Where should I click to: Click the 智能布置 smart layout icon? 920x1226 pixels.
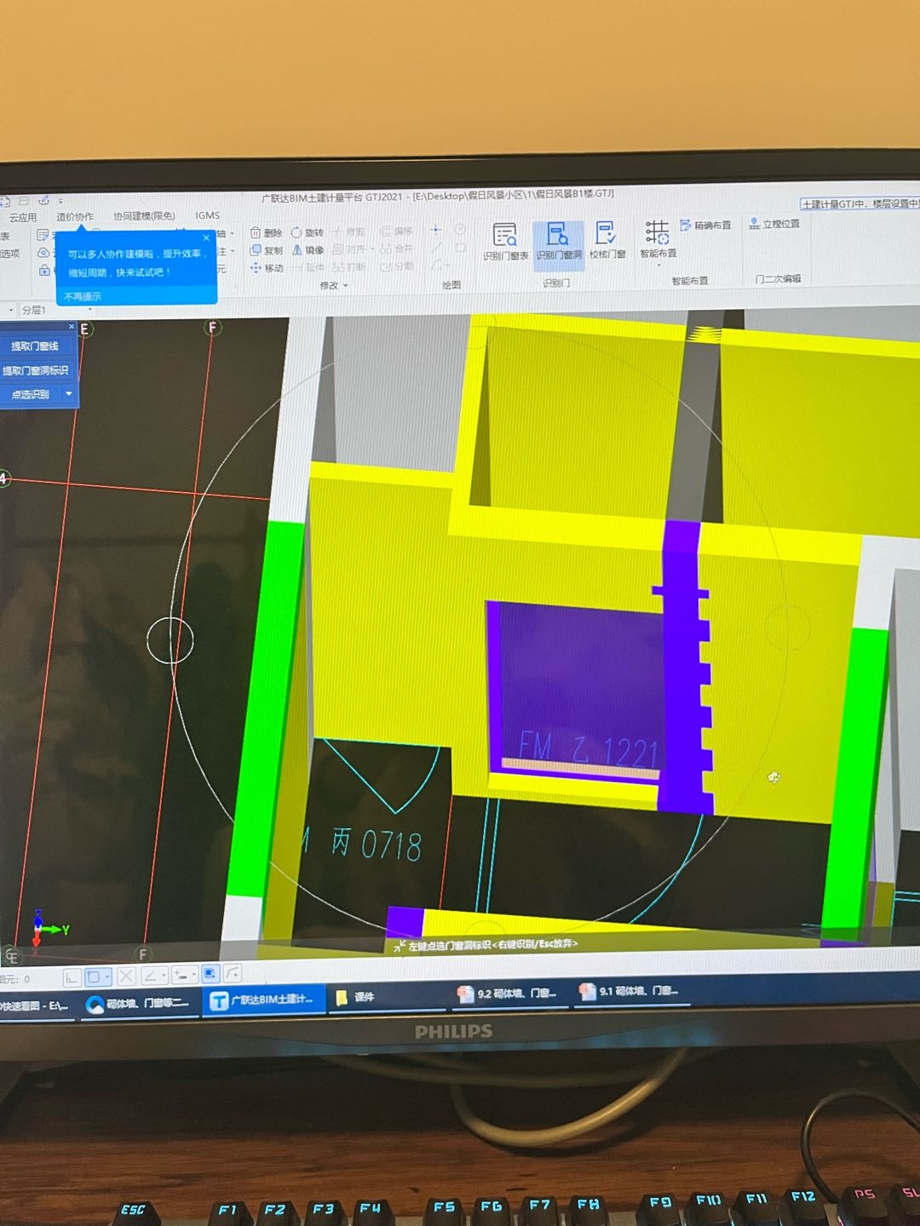(x=658, y=239)
